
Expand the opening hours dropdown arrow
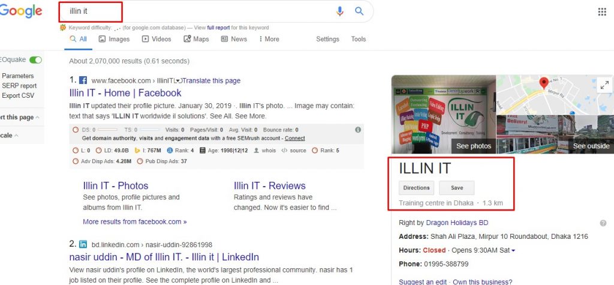click(x=513, y=250)
